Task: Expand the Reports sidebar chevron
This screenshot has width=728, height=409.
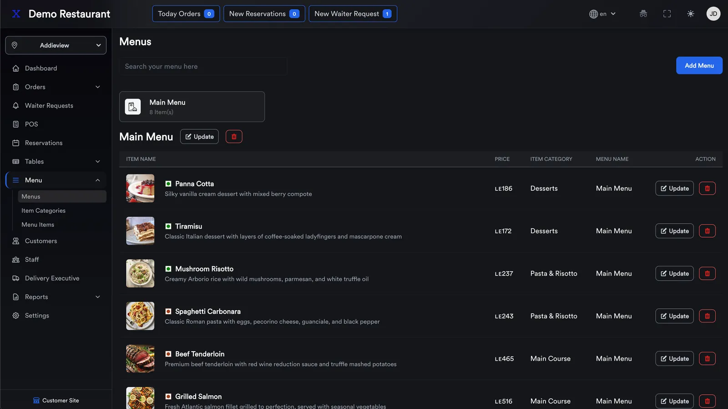Action: (98, 297)
